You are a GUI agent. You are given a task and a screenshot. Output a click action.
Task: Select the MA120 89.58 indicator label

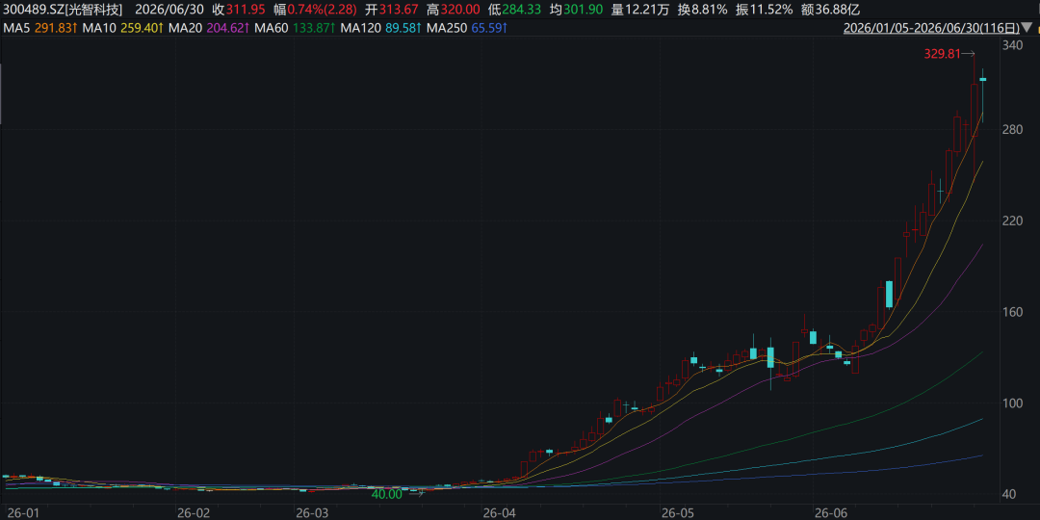[x=381, y=28]
